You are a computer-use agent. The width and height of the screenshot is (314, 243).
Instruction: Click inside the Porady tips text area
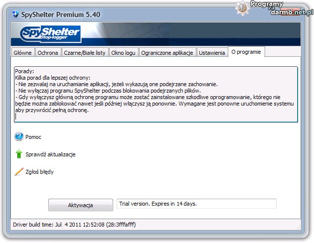pos(156,95)
